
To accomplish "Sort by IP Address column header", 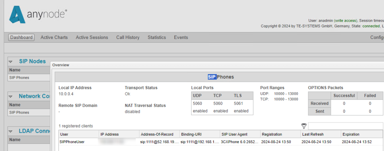I will [109, 134].
